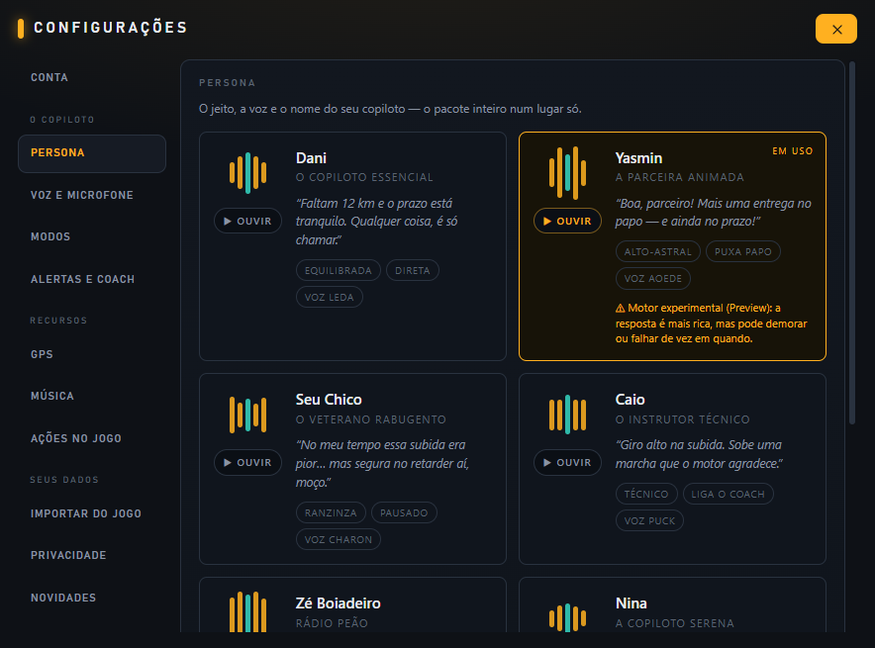Screen dimensions: 875x648
Task: Click the DIRETA tag on Dani
Action: pos(413,270)
